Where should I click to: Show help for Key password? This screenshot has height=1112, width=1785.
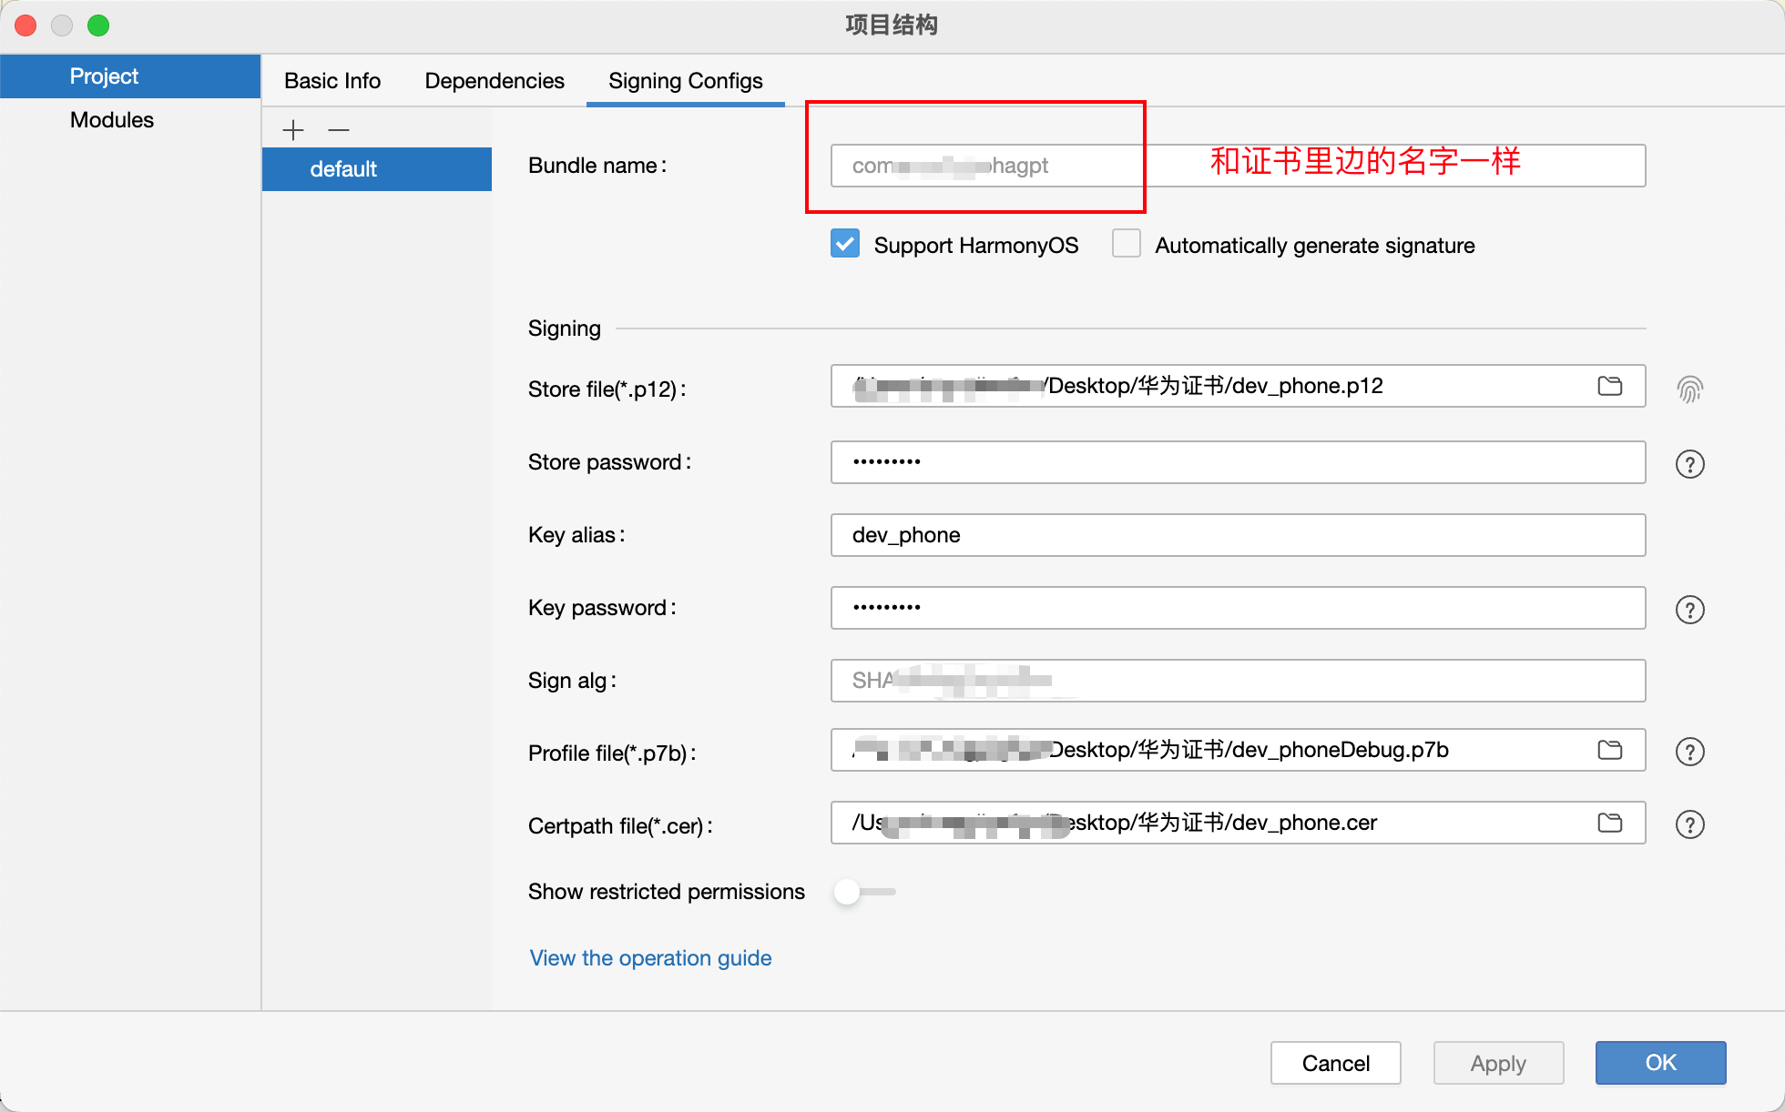click(1689, 610)
